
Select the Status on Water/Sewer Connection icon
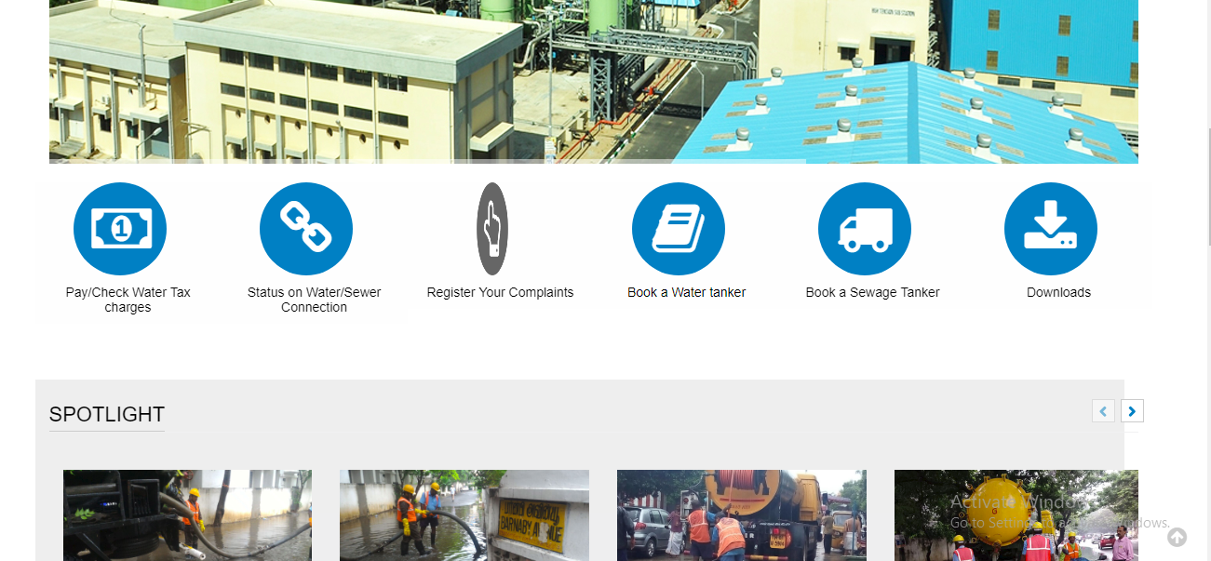[x=306, y=228]
